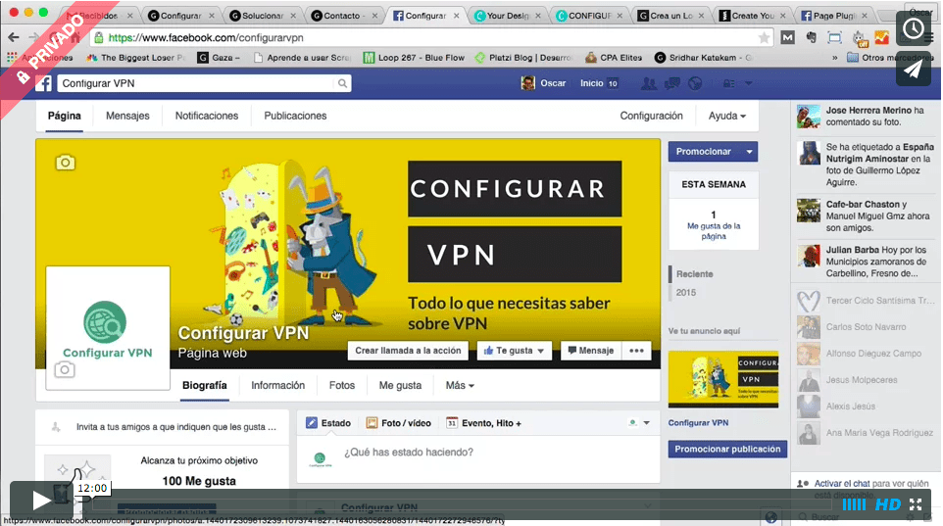The height and width of the screenshot is (526, 943).
Task: Select Evento, Hito + composer option
Action: pos(484,423)
